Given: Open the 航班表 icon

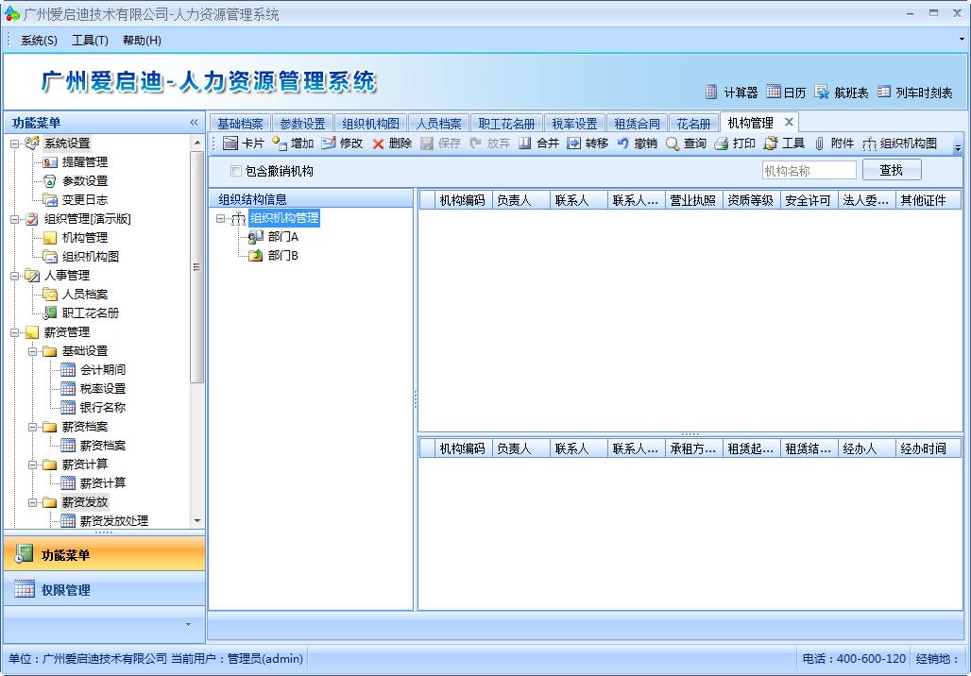Looking at the screenshot, I should coord(839,93).
